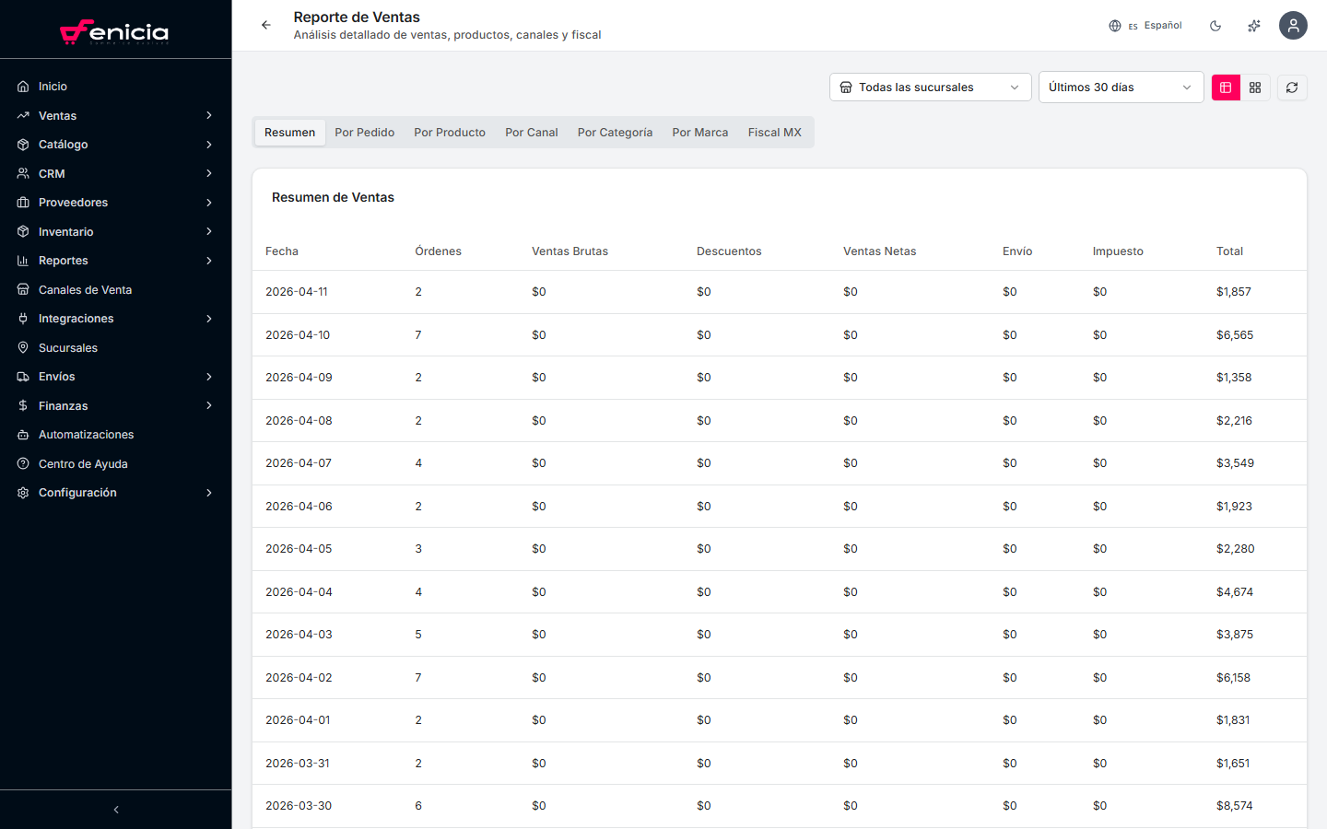The height and width of the screenshot is (829, 1327).
Task: Toggle dark mode with the moon icon
Action: (x=1215, y=25)
